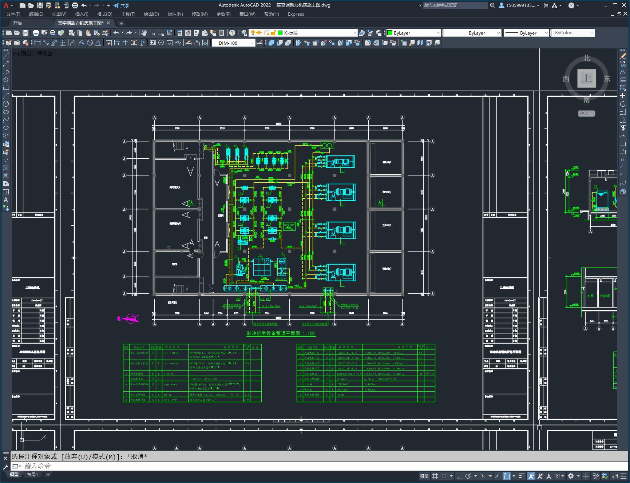Toggle object snap in status bar
The image size is (630, 483).
pyautogui.click(x=507, y=476)
